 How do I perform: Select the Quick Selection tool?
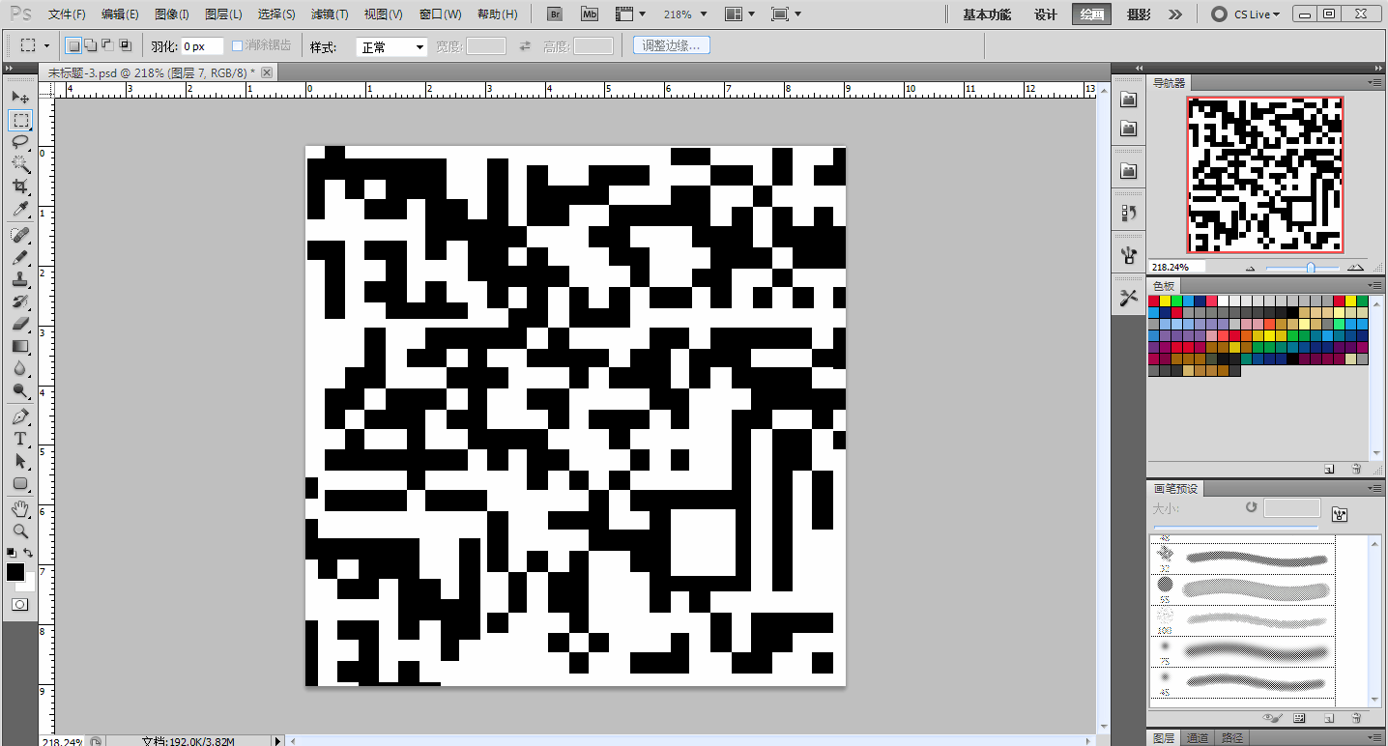point(19,164)
